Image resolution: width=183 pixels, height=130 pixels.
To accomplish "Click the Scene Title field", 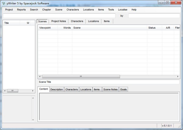I will point(109,82).
